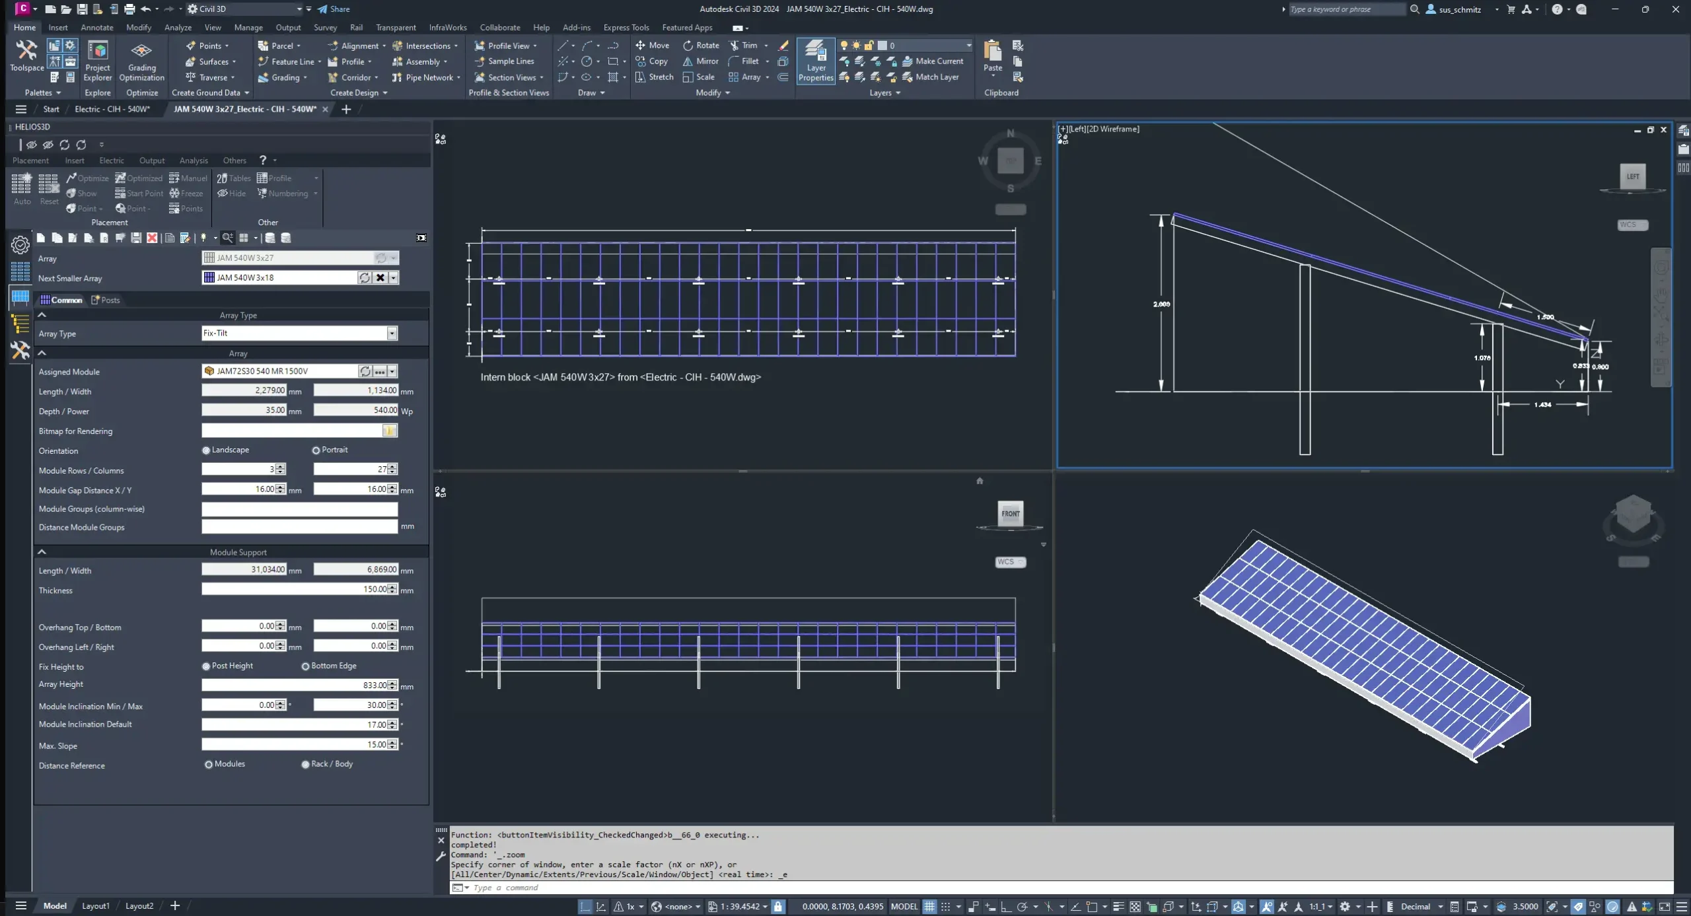Open Grading Optimization tool
Viewport: 1691px width, 916px height.
[141, 60]
